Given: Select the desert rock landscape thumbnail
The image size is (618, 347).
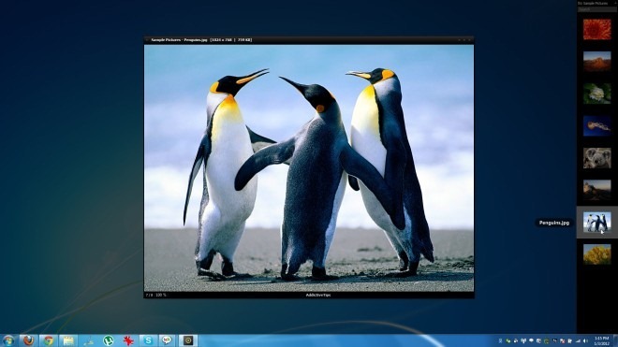Looking at the screenshot, I should pos(596,62).
